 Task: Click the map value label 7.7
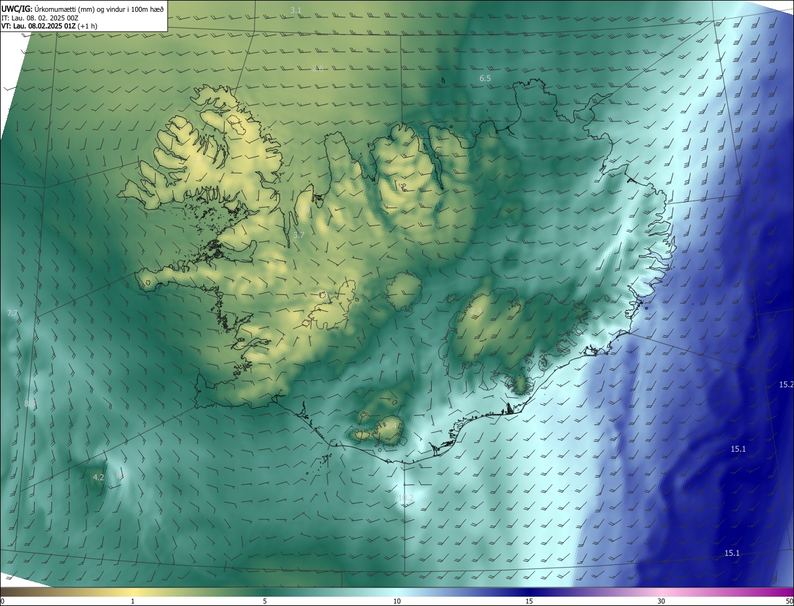click(12, 314)
